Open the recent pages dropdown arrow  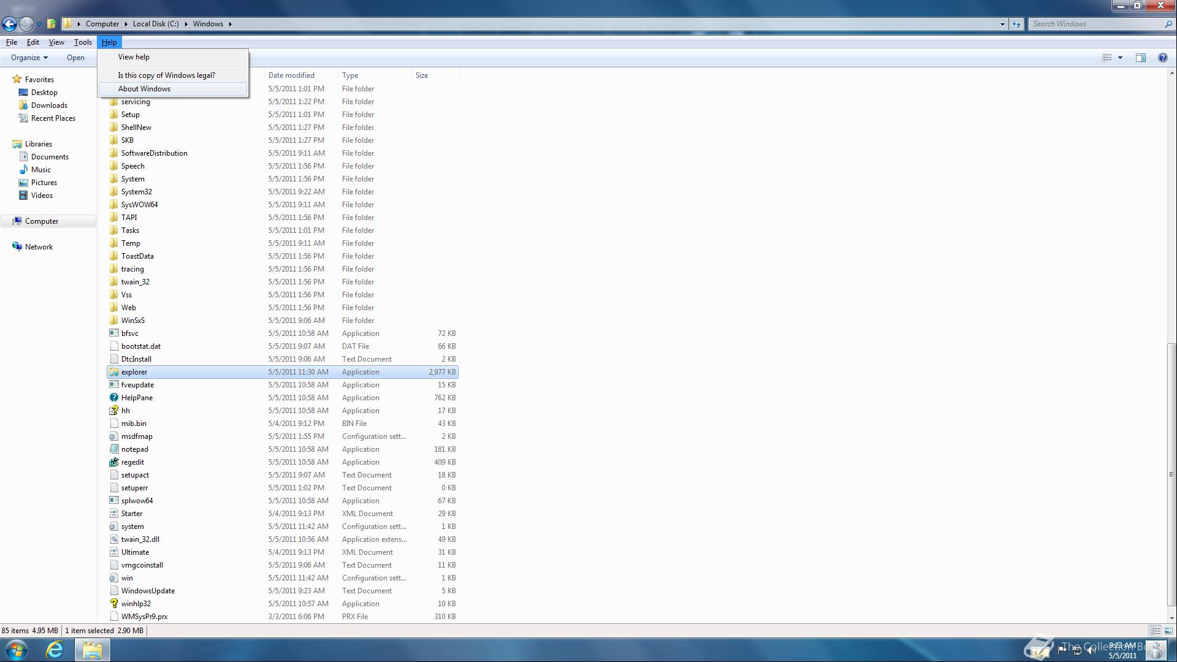[x=39, y=25]
